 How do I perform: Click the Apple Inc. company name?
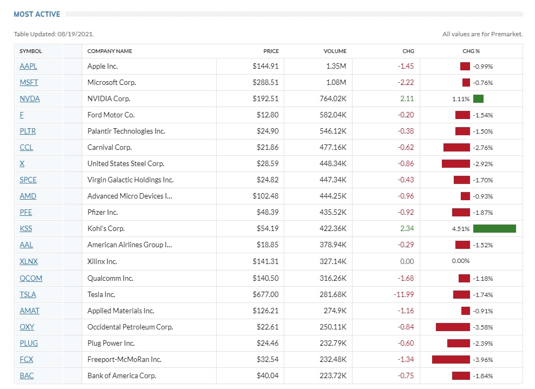pos(102,66)
